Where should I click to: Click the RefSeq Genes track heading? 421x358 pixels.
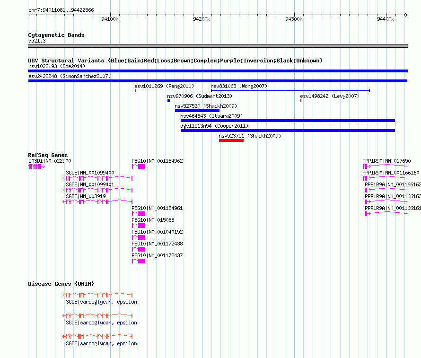(x=48, y=155)
